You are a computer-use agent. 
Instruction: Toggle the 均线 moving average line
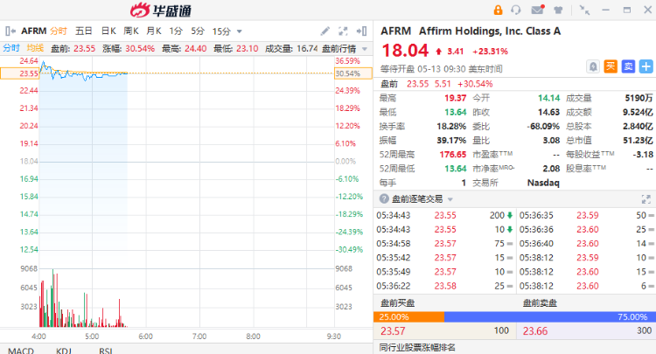[x=35, y=47]
